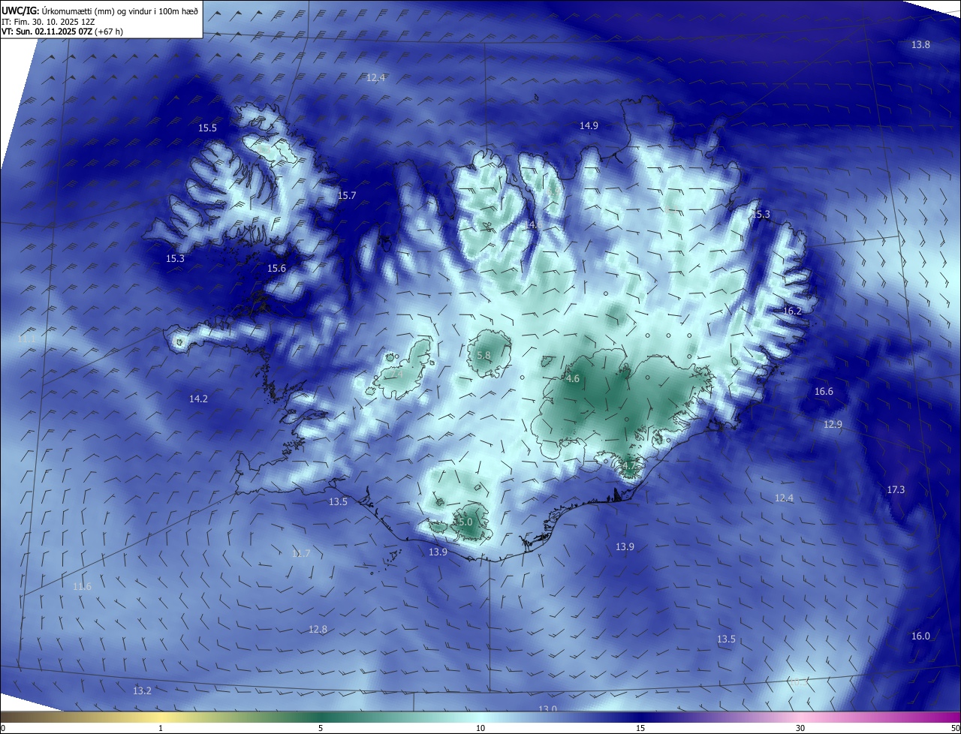The image size is (961, 734).
Task: Click the 12.8 value label
Action: [318, 629]
